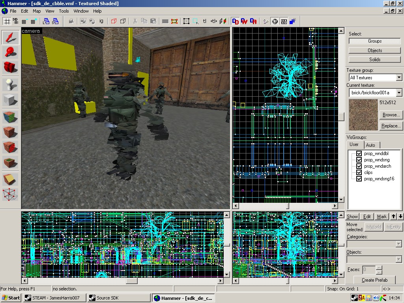Choose the Magnify tool
Screen dimensions: 404x303
(x=10, y=52)
